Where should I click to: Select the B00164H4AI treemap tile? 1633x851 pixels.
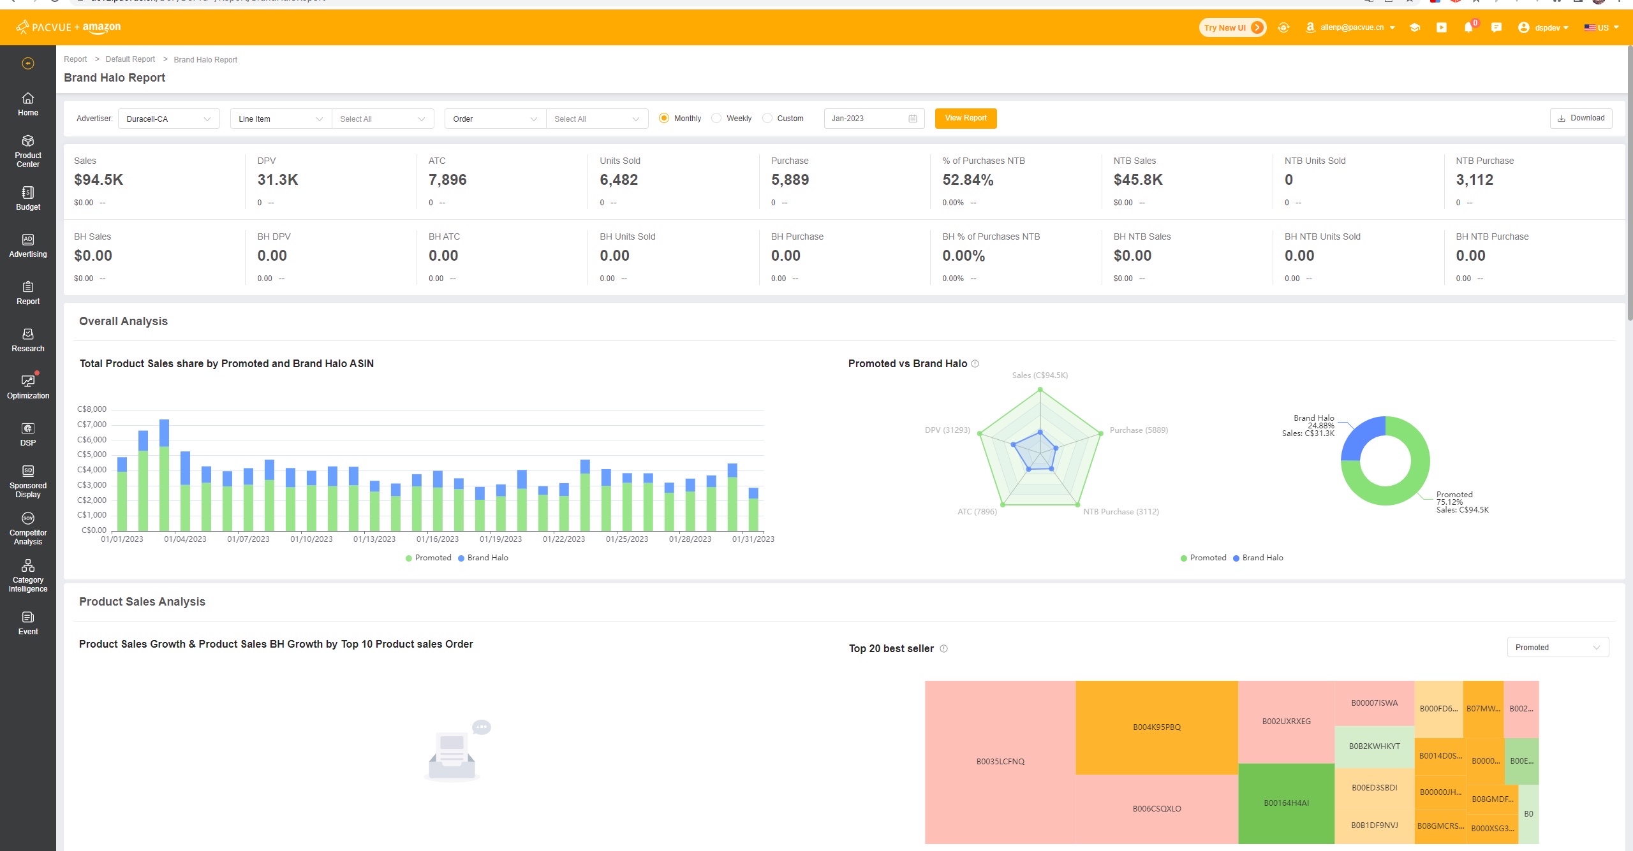(1286, 803)
